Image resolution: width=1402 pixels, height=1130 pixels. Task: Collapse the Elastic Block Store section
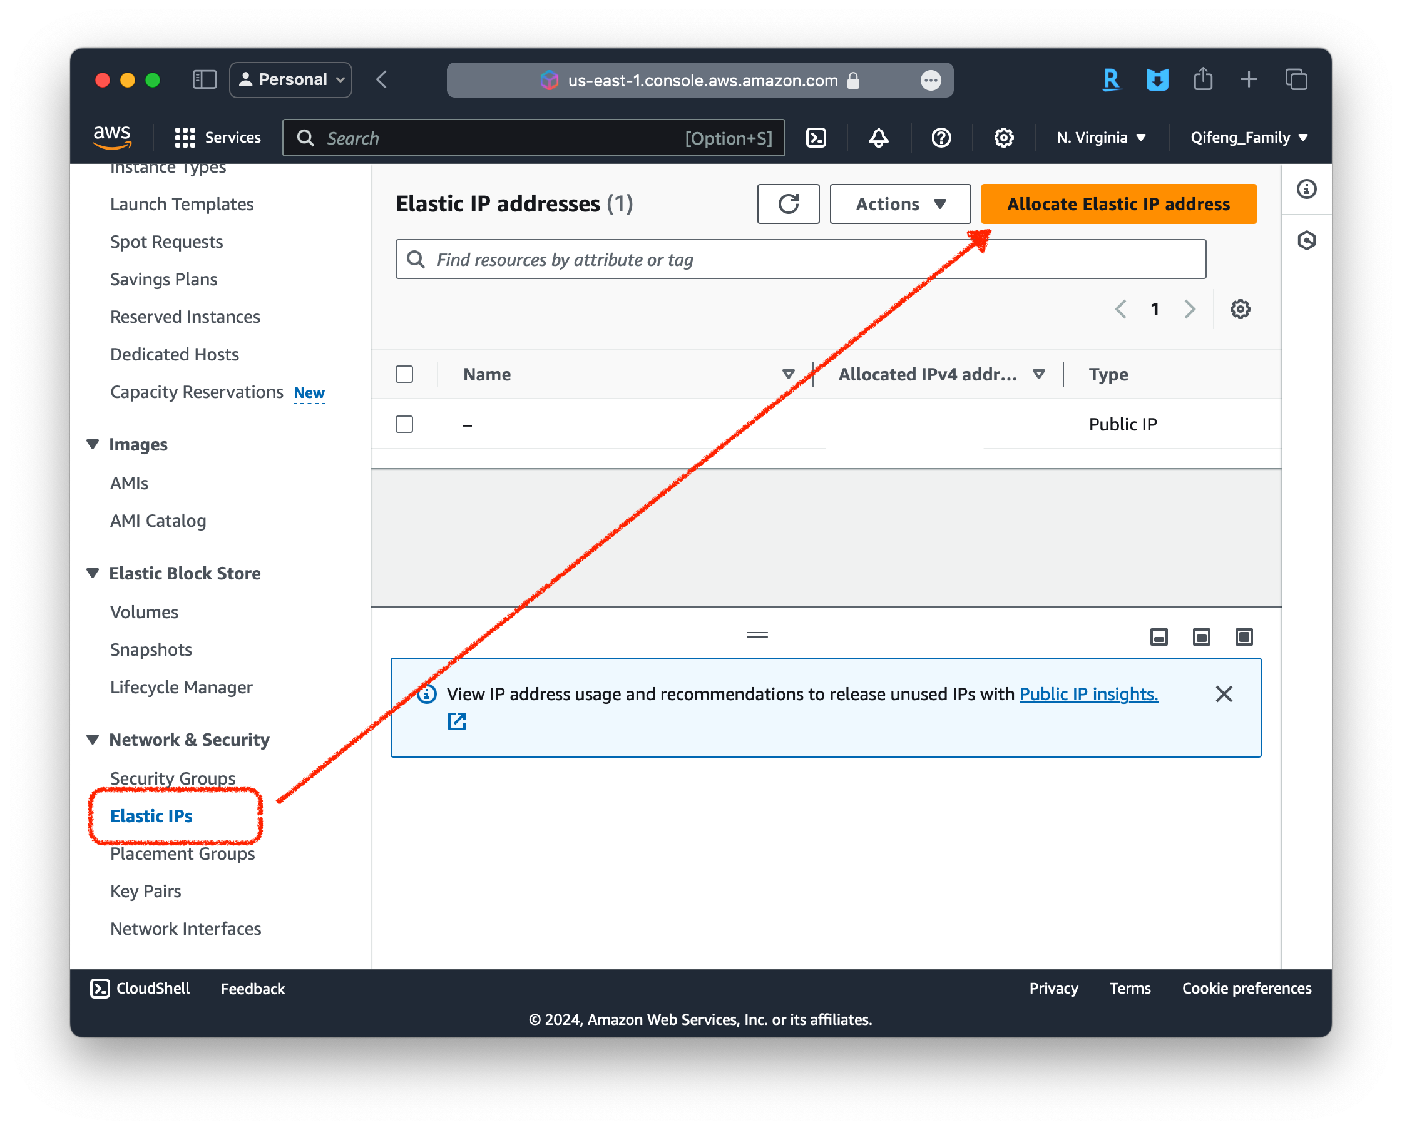pyautogui.click(x=93, y=574)
